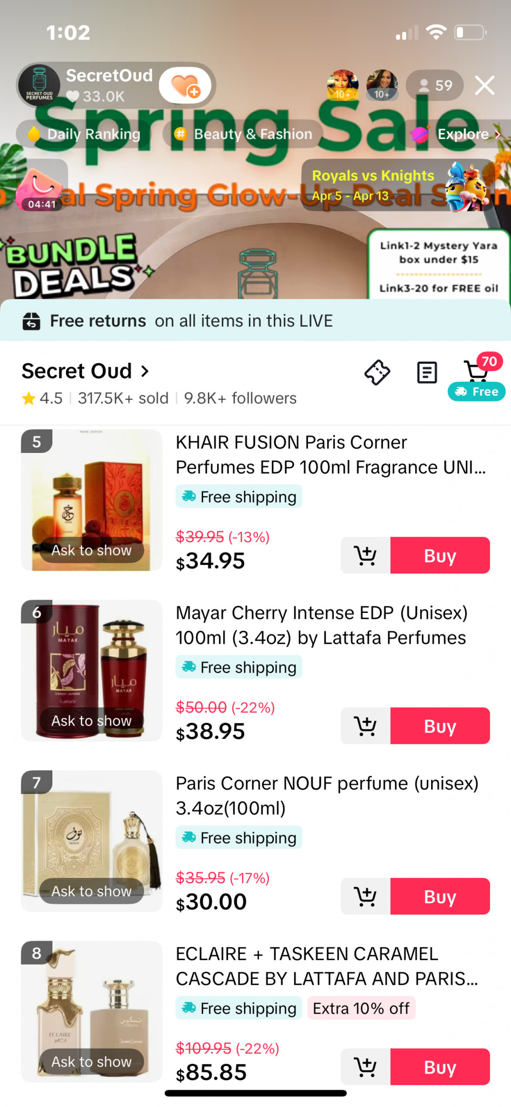The width and height of the screenshot is (511, 1107).
Task: Buy the Mayar Cherry Intense EDP
Action: pos(440,726)
